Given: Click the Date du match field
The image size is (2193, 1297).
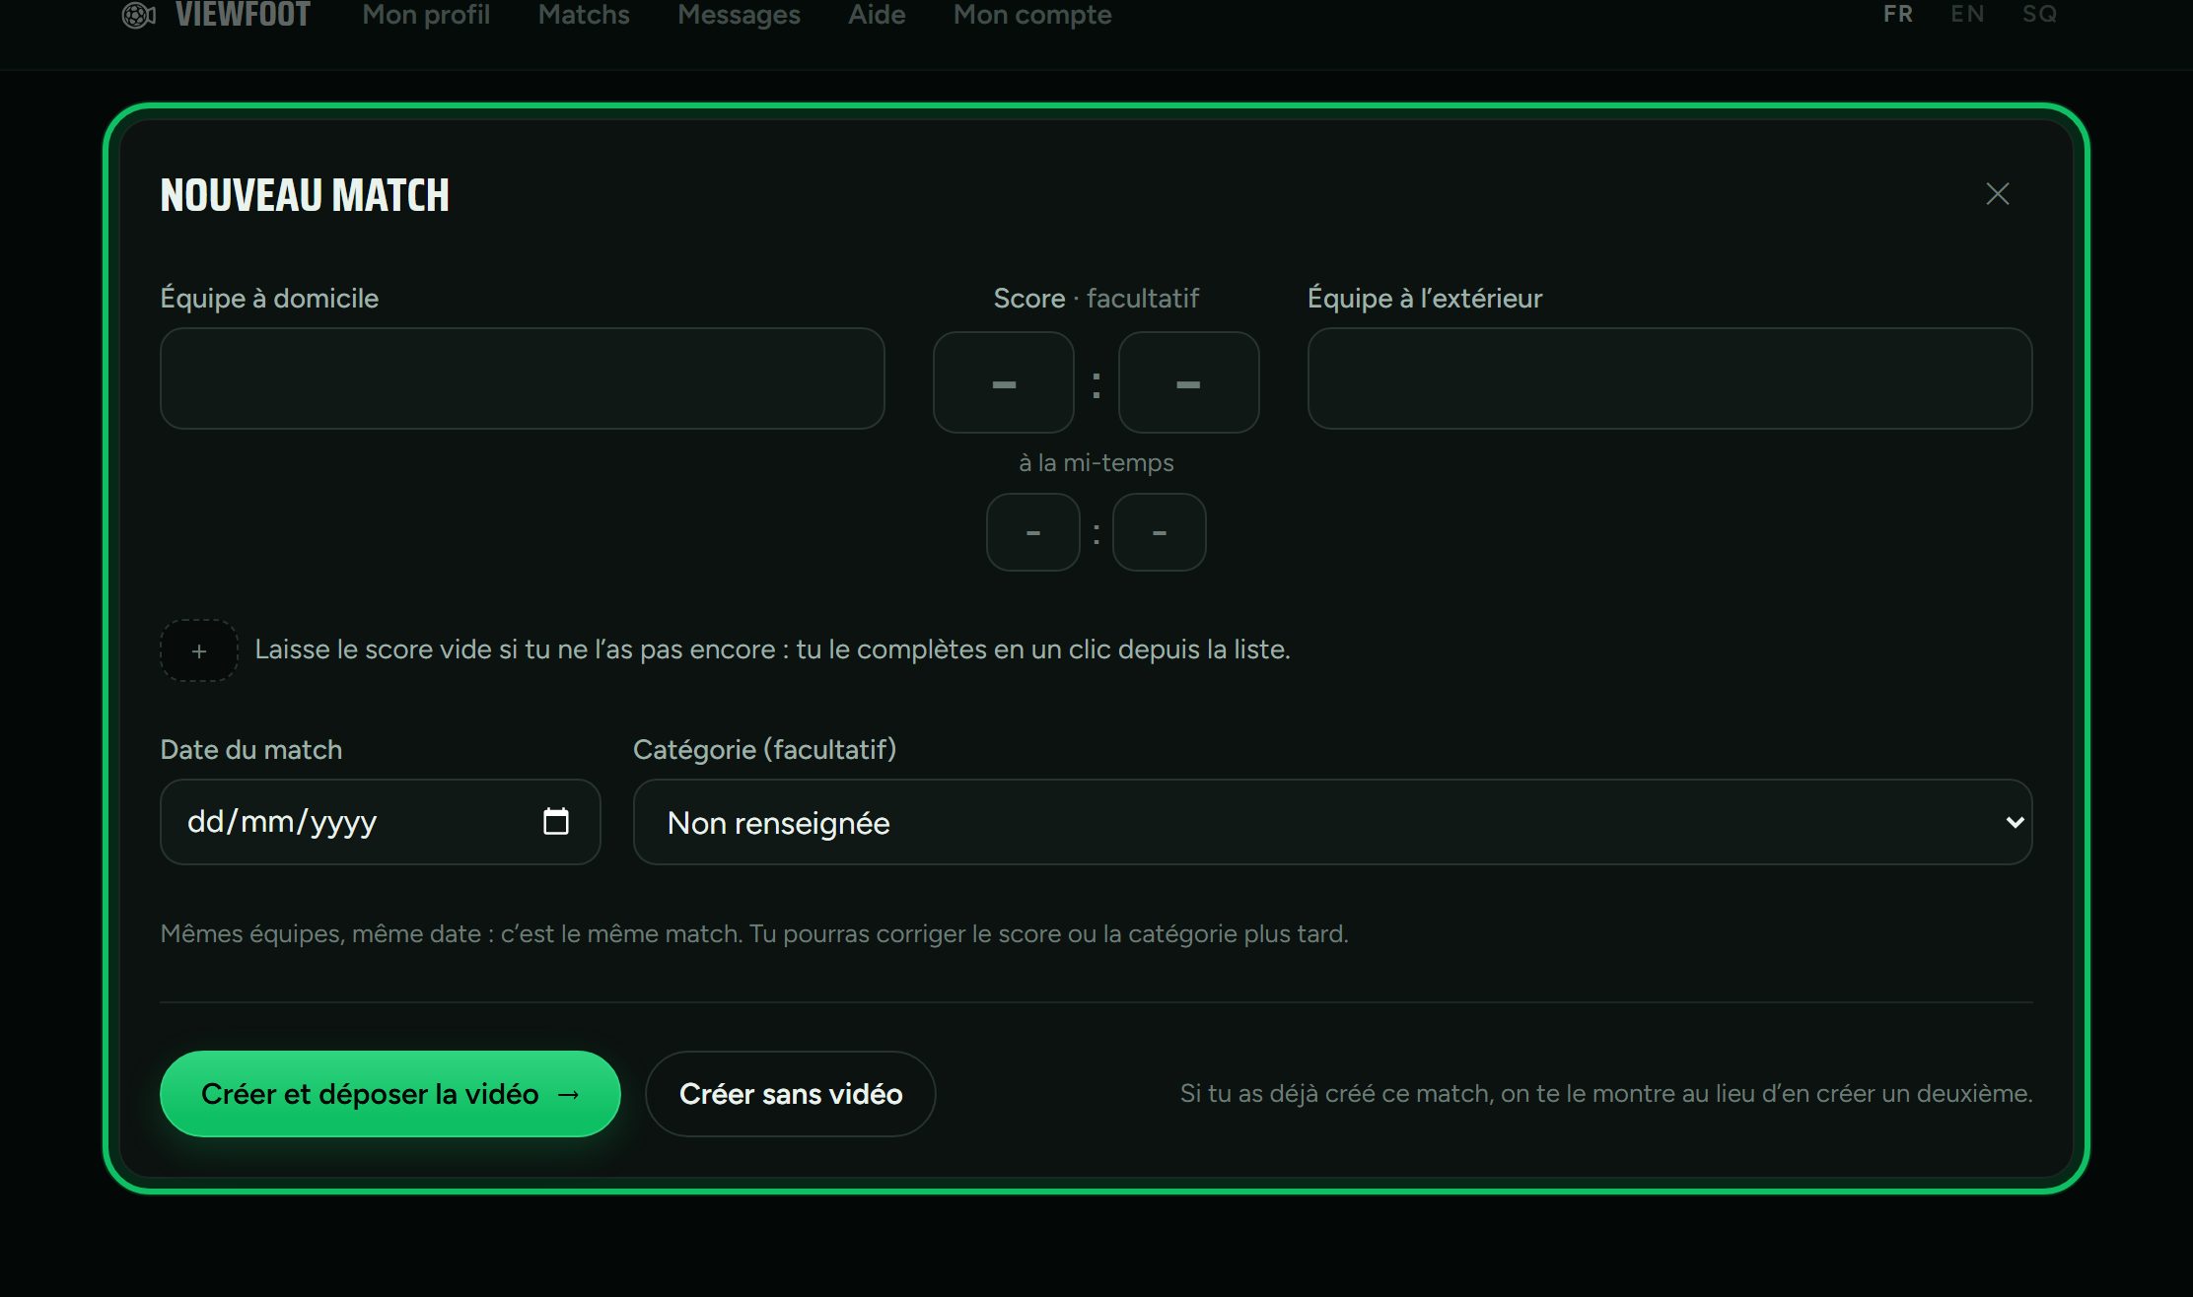Looking at the screenshot, I should [381, 822].
